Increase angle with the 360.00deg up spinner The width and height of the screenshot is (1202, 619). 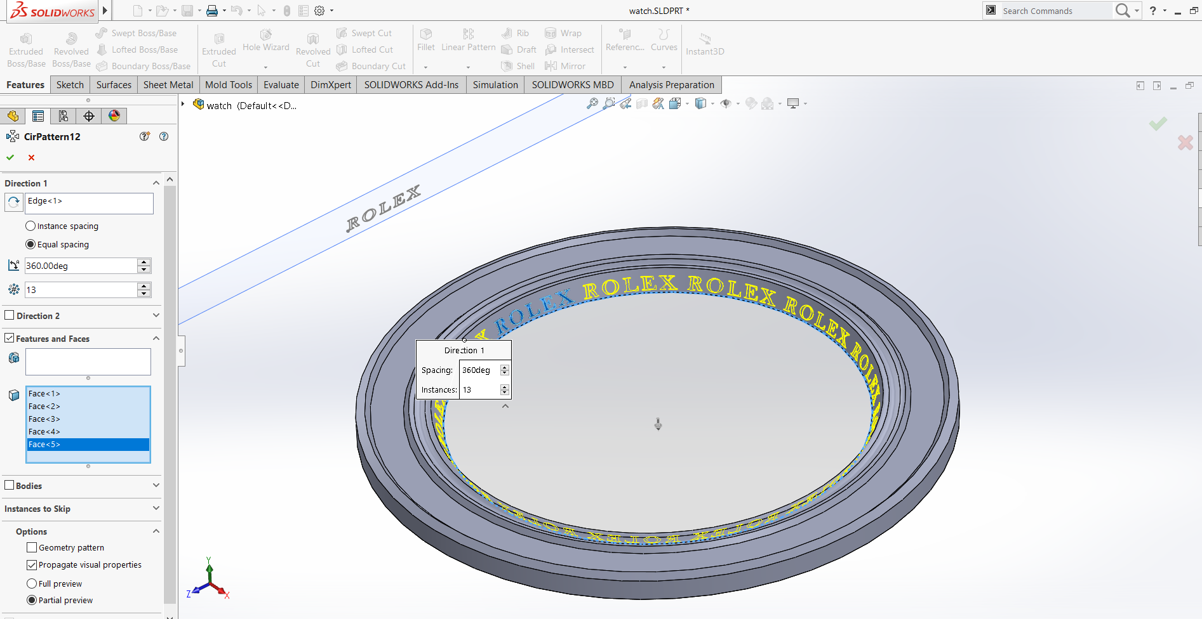point(144,262)
